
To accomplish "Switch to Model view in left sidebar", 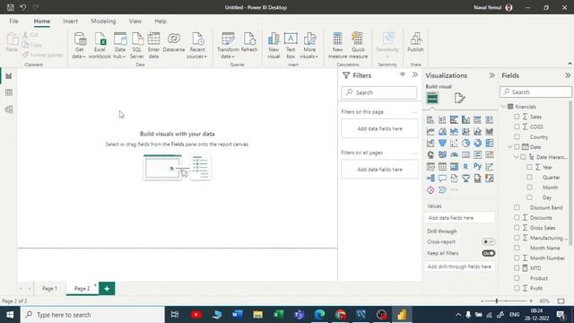I will pos(9,109).
